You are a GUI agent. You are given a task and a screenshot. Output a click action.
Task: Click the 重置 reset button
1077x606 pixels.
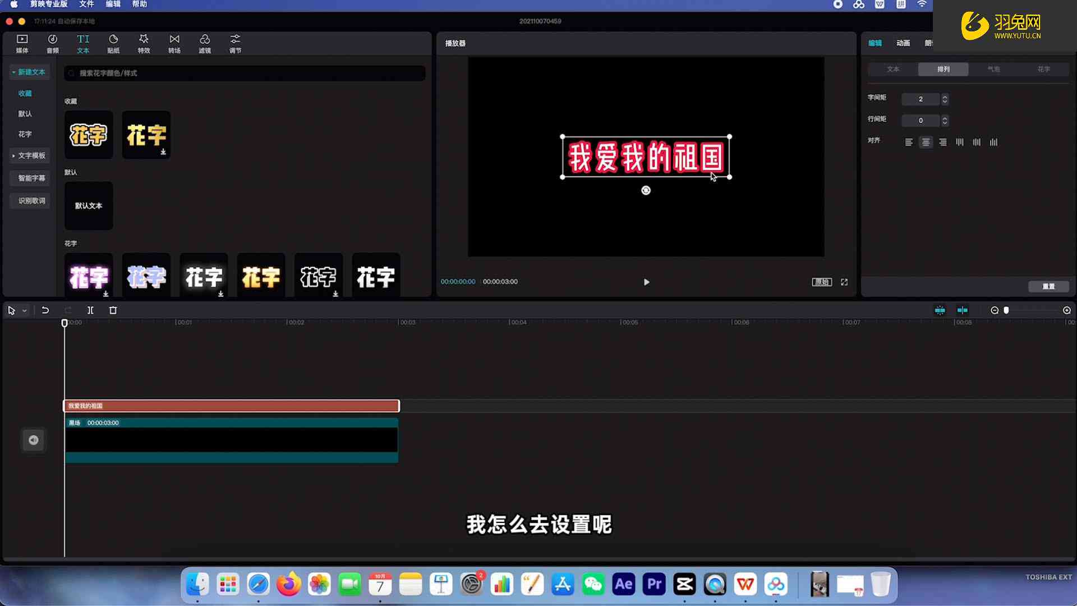click(1048, 287)
